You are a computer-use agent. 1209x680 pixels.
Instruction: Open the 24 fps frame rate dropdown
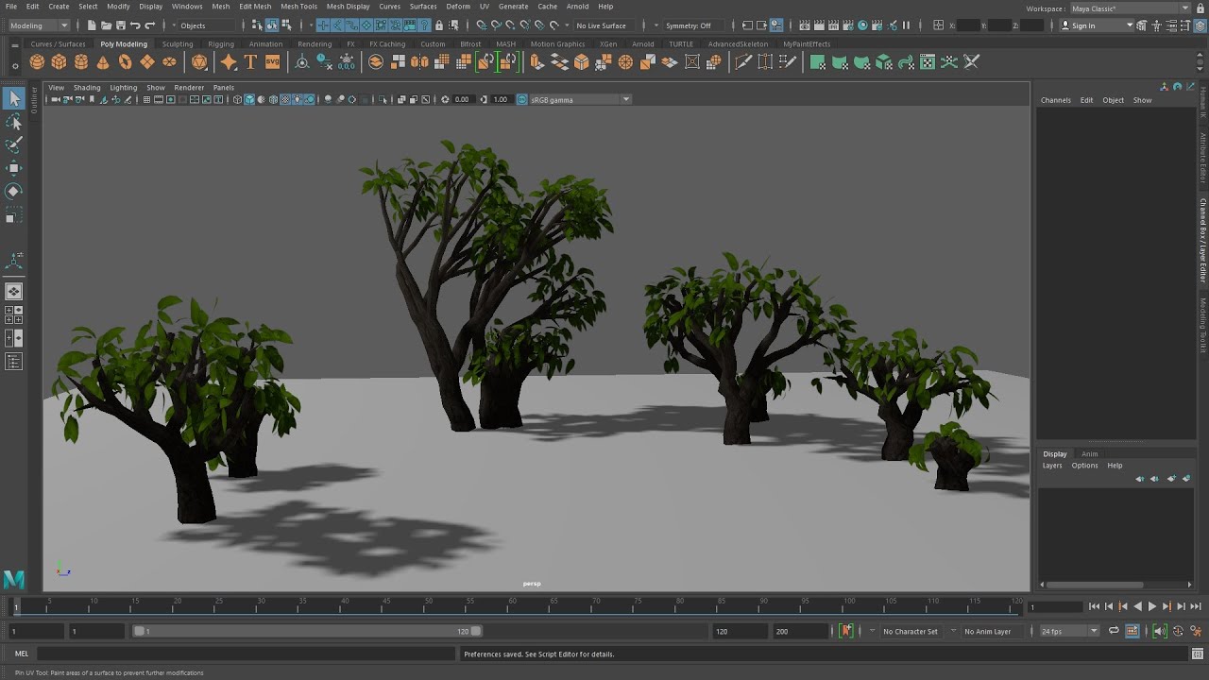pyautogui.click(x=1069, y=631)
